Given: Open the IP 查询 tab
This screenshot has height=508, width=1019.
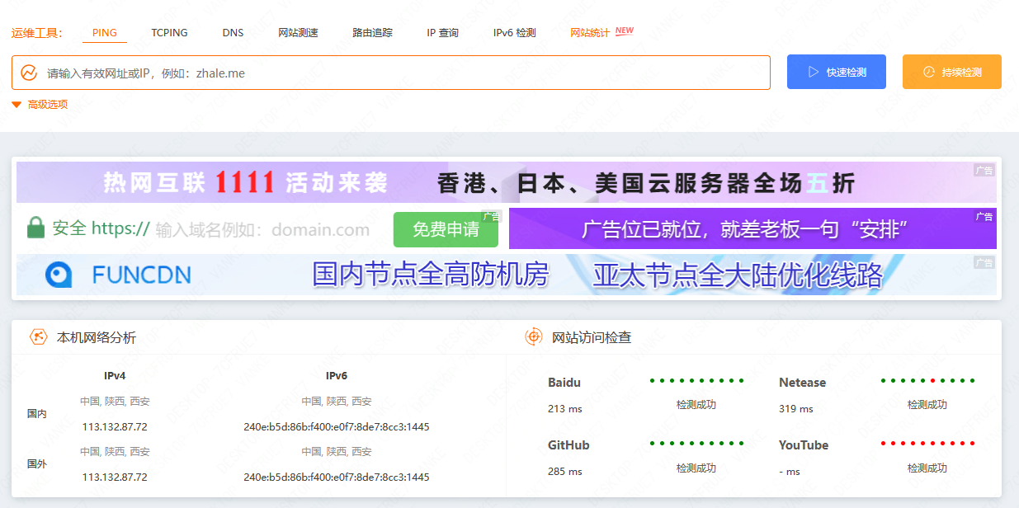Looking at the screenshot, I should 442,33.
